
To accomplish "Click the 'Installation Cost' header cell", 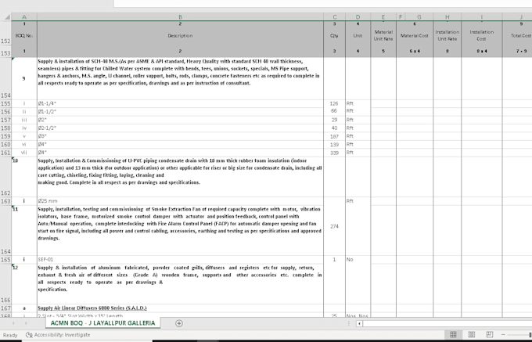I will tap(482, 36).
